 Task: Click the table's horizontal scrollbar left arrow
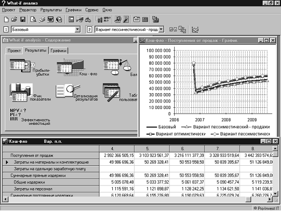(x=5, y=199)
